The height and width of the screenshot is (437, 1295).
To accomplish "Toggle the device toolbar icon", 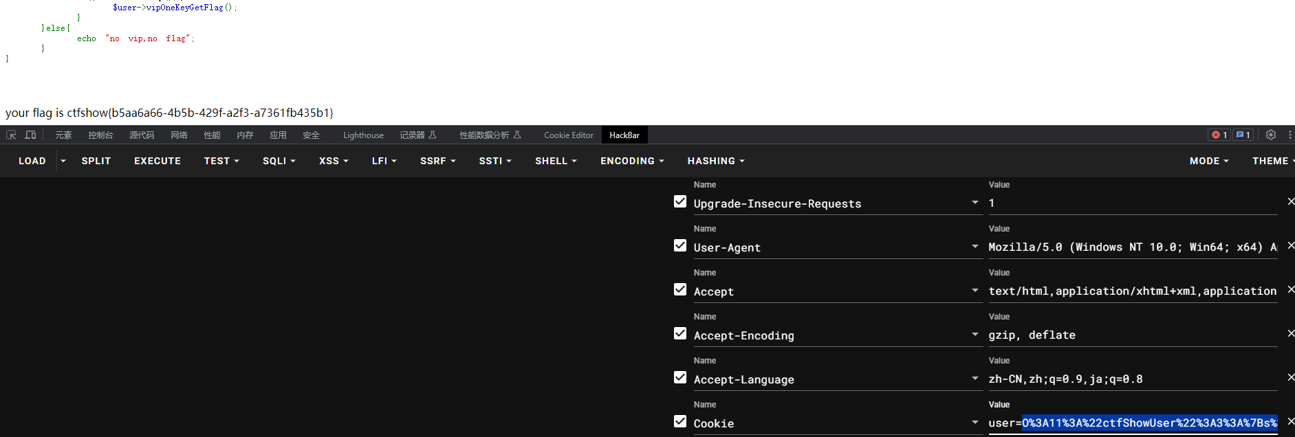I will 30,135.
